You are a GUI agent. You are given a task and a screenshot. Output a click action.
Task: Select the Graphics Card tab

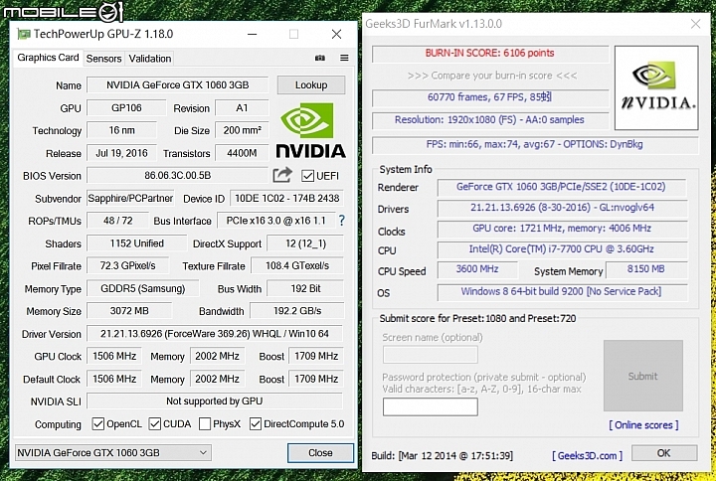[48, 58]
